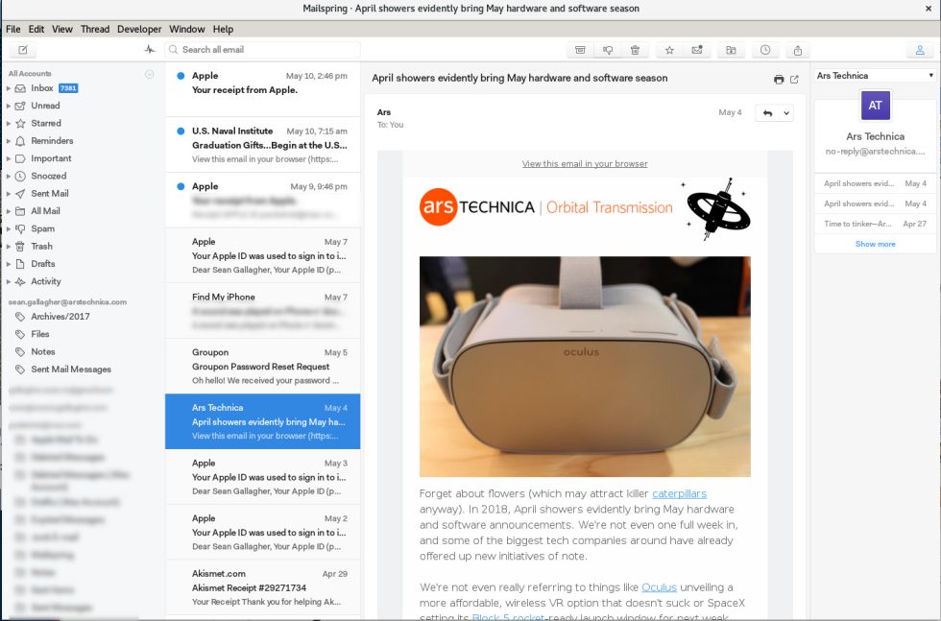
Task: Open the Find My iPhone email
Action: pyautogui.click(x=263, y=311)
